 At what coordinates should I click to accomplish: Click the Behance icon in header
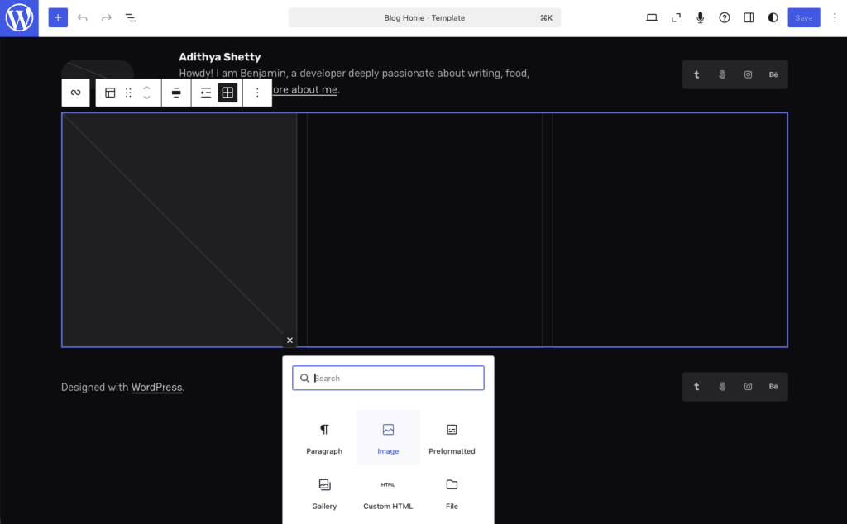773,74
